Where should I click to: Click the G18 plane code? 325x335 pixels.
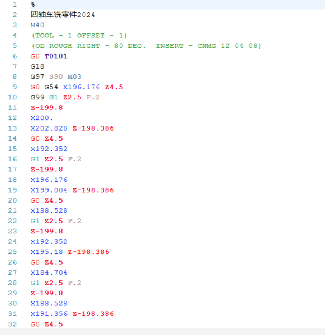[x=37, y=66]
